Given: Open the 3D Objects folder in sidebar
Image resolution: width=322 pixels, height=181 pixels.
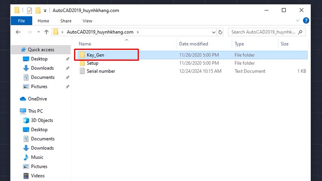Looking at the screenshot, I should point(42,120).
